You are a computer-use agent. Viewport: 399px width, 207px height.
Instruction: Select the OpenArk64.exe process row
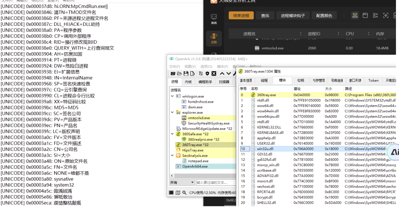[x=205, y=166]
